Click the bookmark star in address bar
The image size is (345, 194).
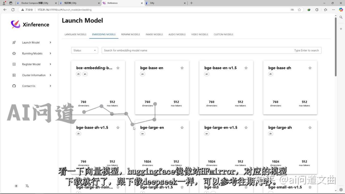click(299, 10)
